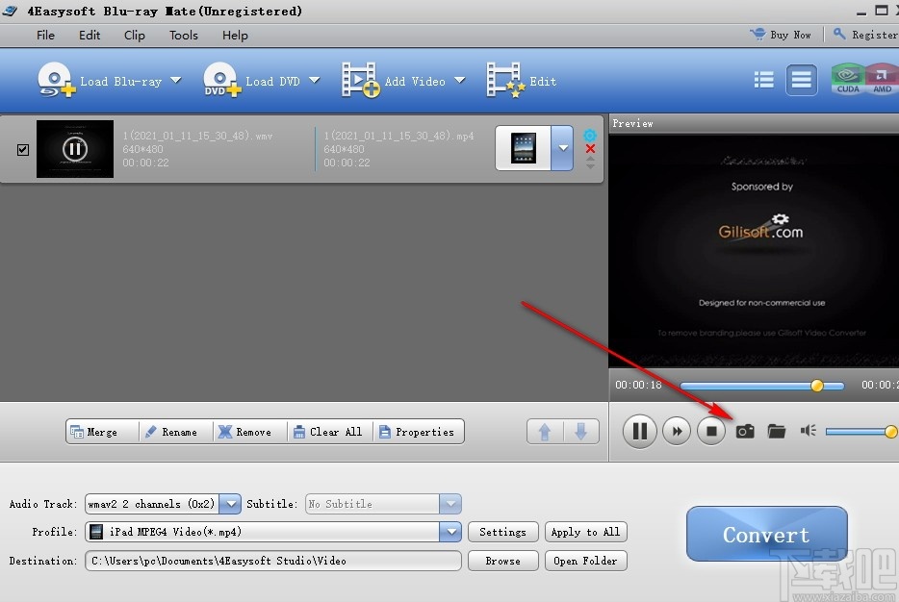Open the Edit menu

(x=90, y=35)
